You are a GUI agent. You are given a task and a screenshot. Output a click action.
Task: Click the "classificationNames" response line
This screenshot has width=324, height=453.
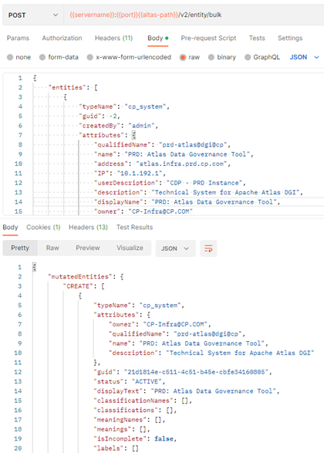coord(143,401)
